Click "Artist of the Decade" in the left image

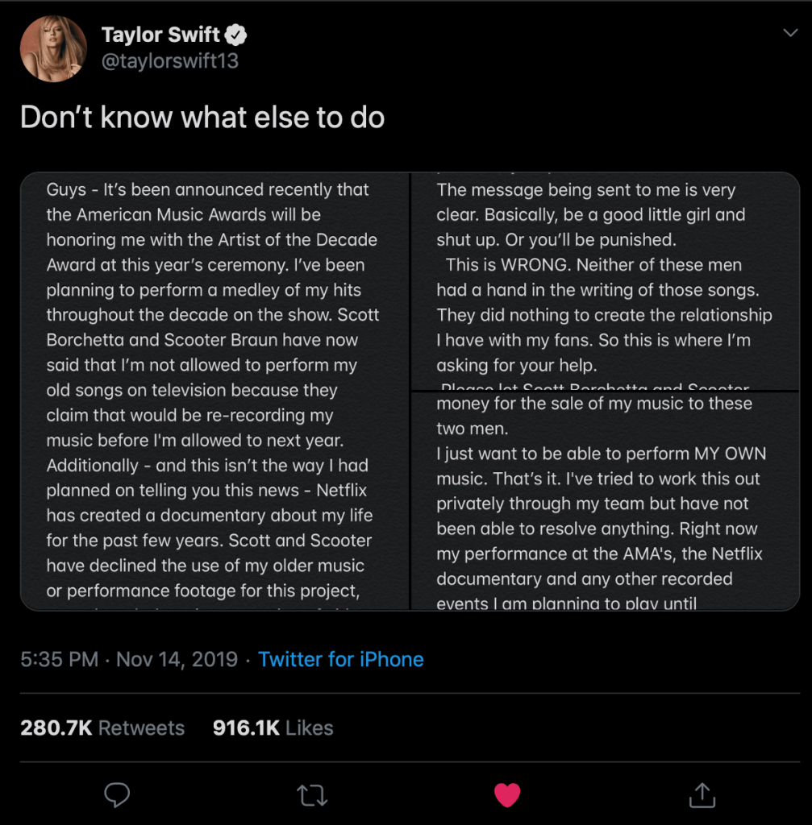coord(294,240)
